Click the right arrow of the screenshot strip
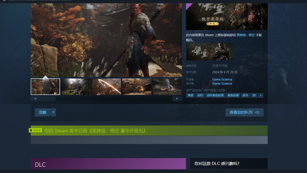The image size is (307, 173). pos(177,99)
